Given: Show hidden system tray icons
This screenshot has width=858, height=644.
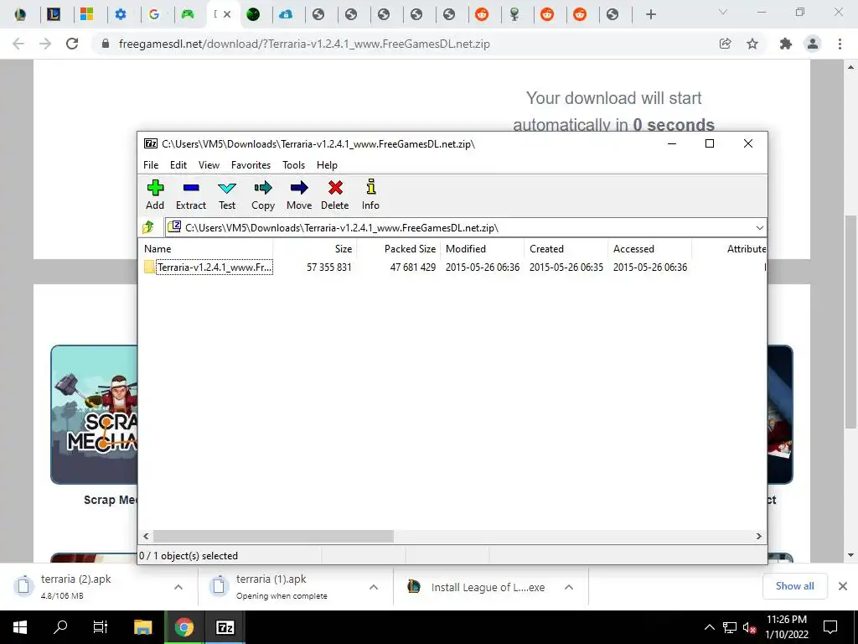Looking at the screenshot, I should pyautogui.click(x=709, y=627).
